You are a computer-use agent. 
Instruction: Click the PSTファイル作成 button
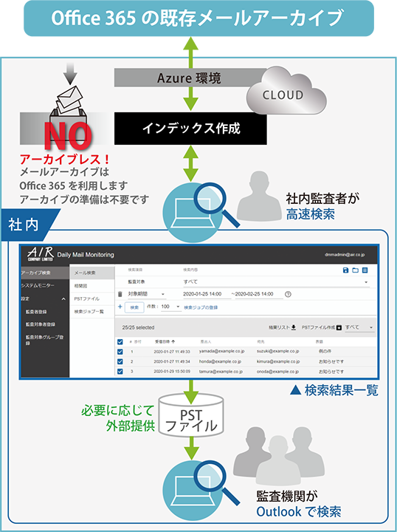(322, 327)
